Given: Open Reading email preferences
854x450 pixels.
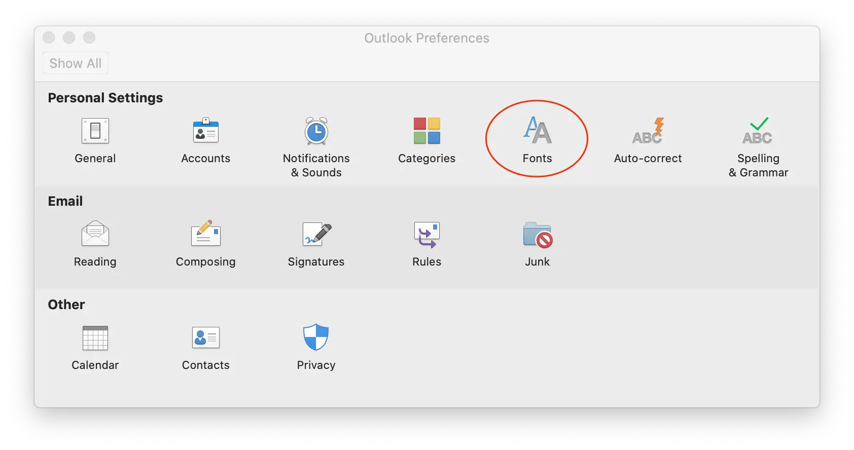Looking at the screenshot, I should [95, 234].
